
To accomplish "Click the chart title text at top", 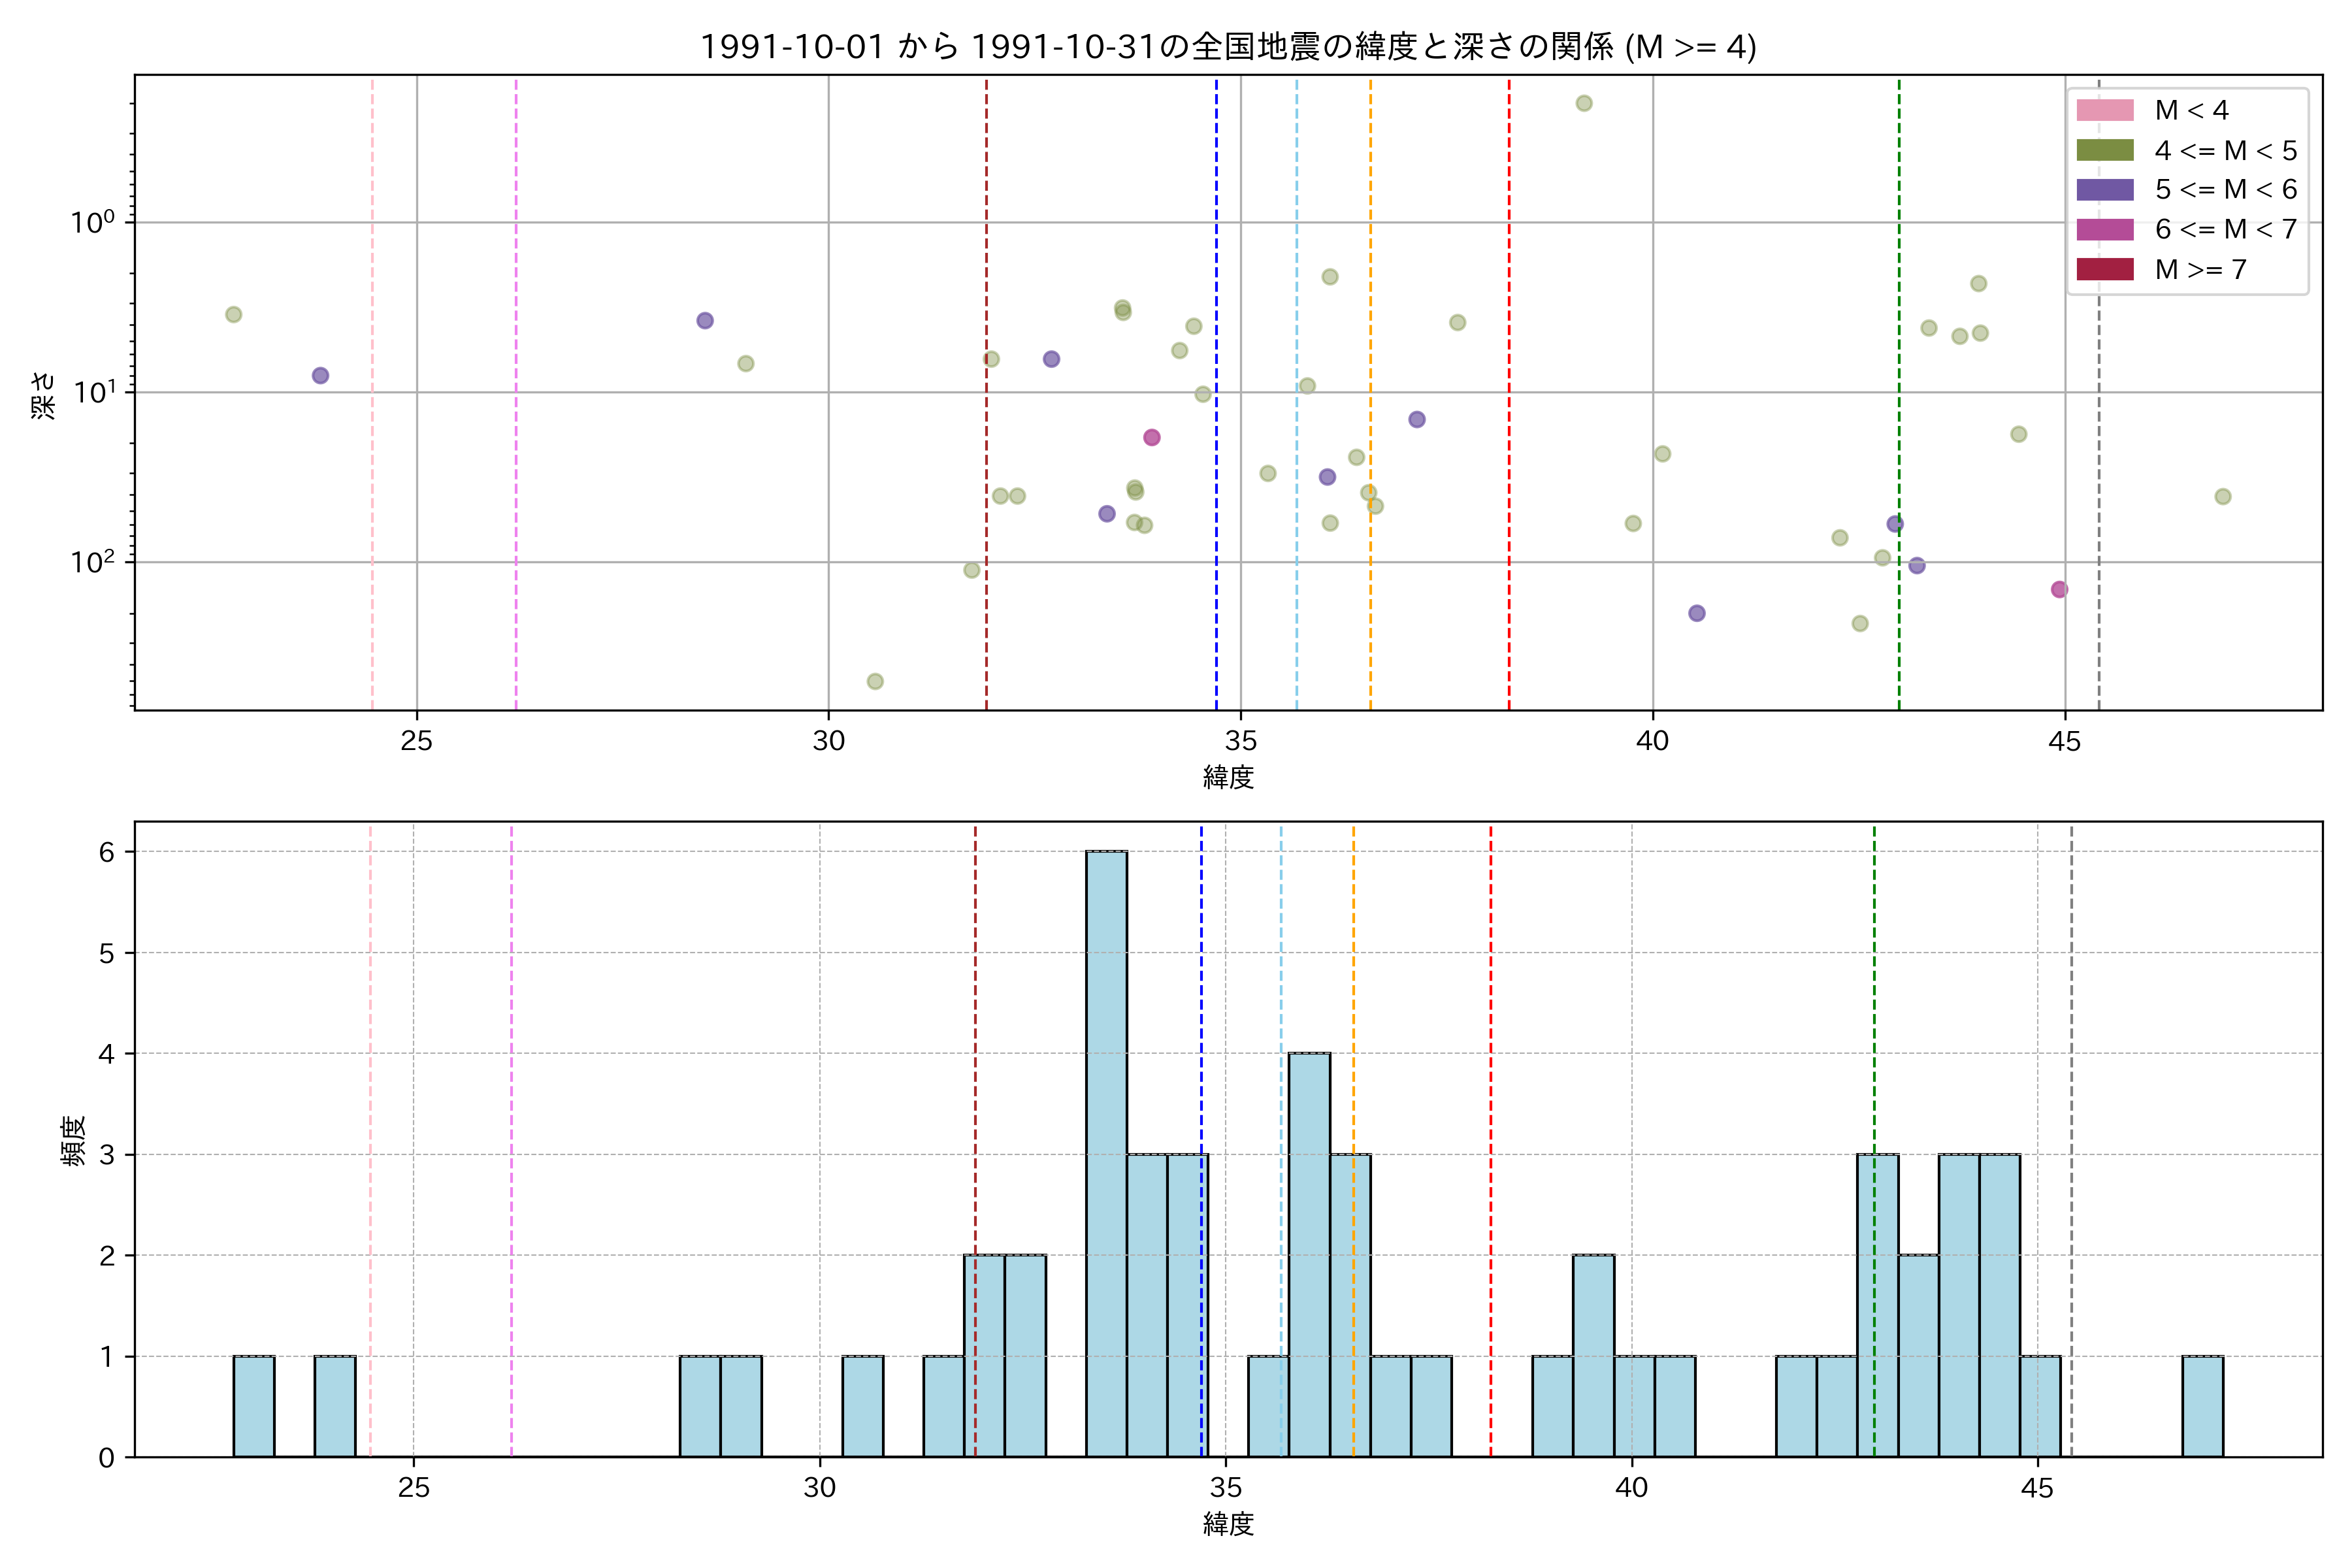I will pyautogui.click(x=1228, y=47).
